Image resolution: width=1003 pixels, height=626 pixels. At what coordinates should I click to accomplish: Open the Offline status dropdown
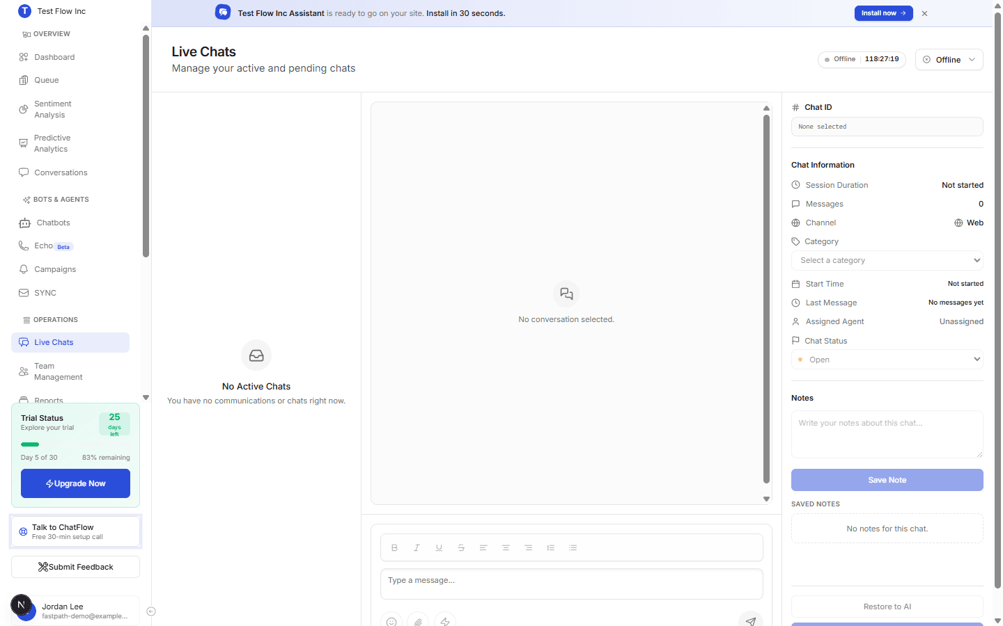949,60
